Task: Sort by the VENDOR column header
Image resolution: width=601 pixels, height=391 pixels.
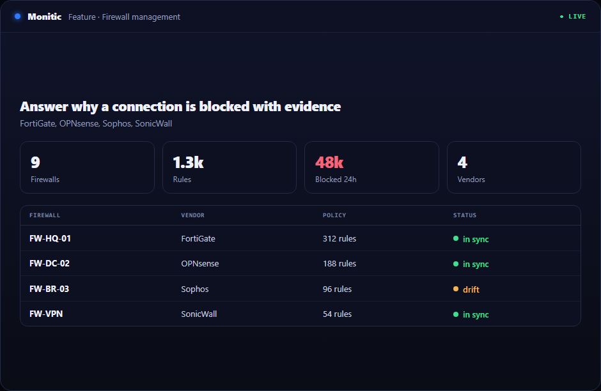Action: click(x=193, y=215)
